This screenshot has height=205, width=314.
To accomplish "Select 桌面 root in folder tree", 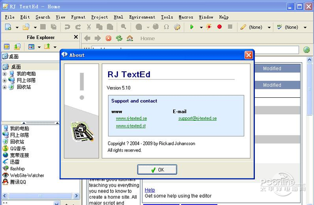I will (16, 67).
